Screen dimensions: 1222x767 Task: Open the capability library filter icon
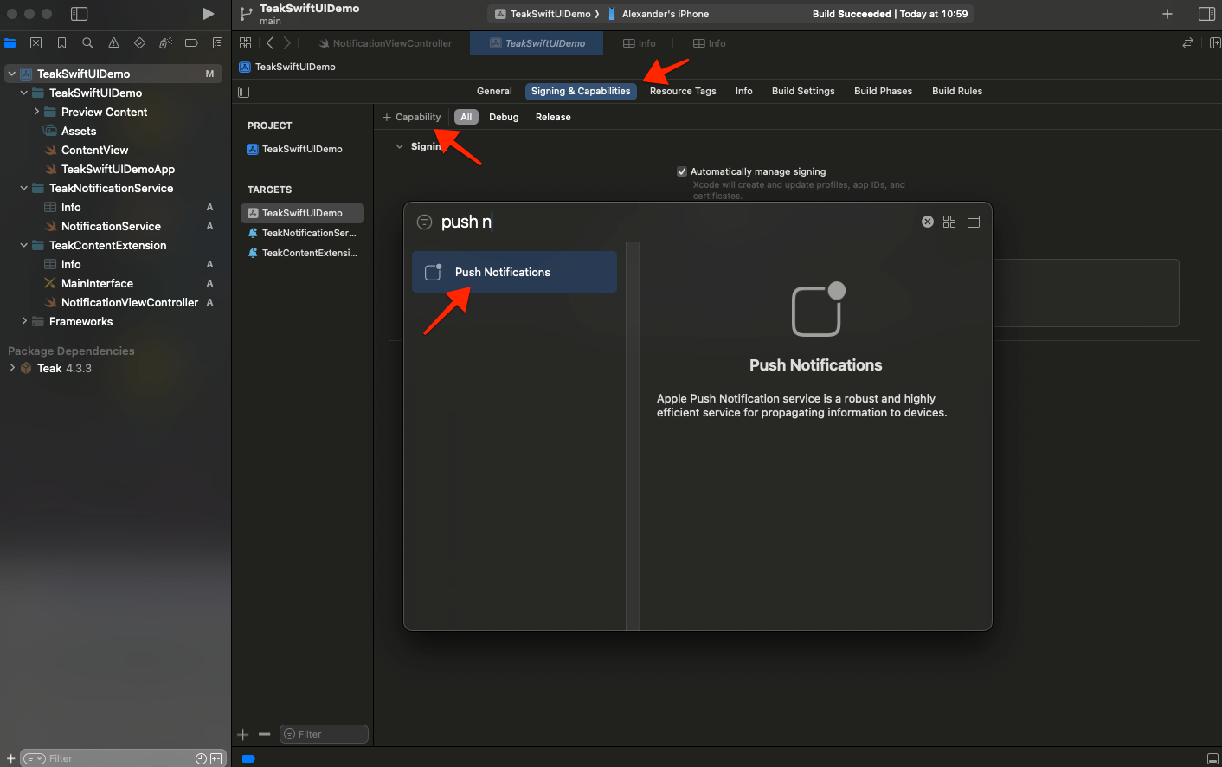click(424, 222)
